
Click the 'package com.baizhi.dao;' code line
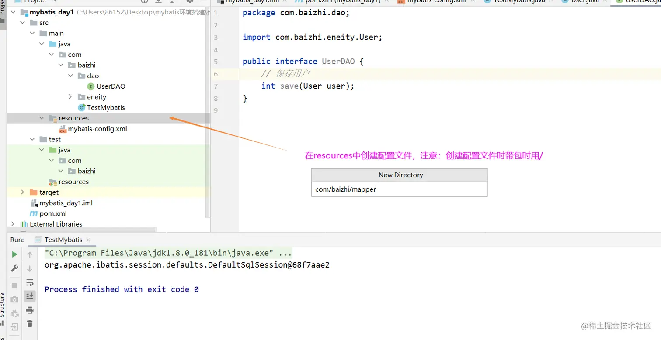(x=296, y=13)
